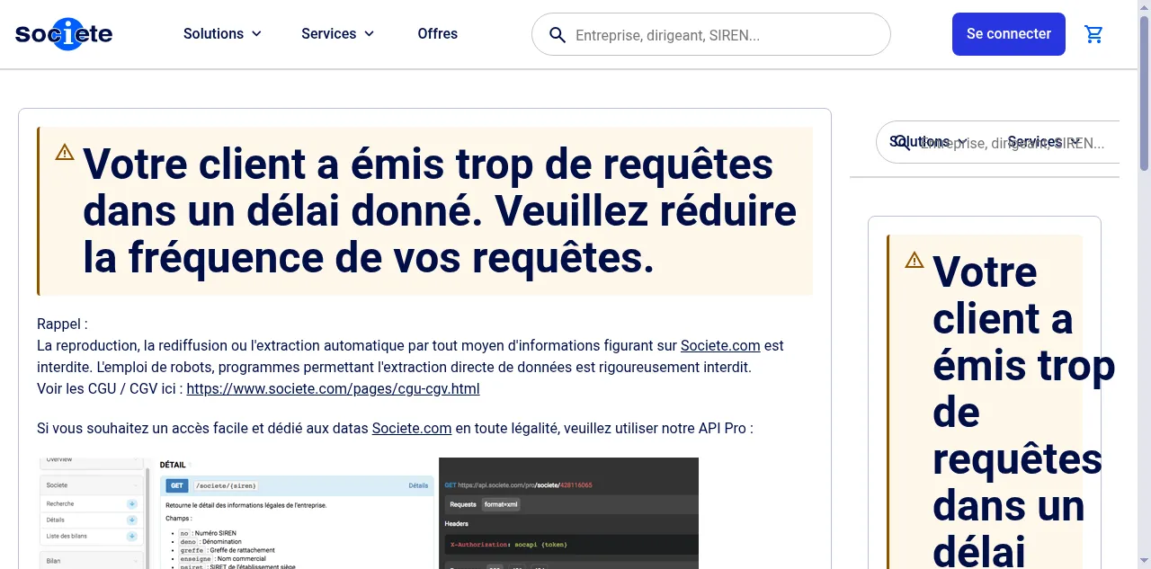Click the magnifier icon in the top search bar
Viewport: 1151px width, 569px height.
coord(558,35)
